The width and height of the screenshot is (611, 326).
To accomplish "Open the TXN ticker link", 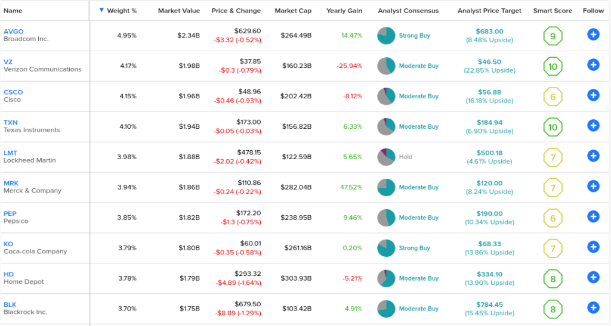I will coord(11,123).
